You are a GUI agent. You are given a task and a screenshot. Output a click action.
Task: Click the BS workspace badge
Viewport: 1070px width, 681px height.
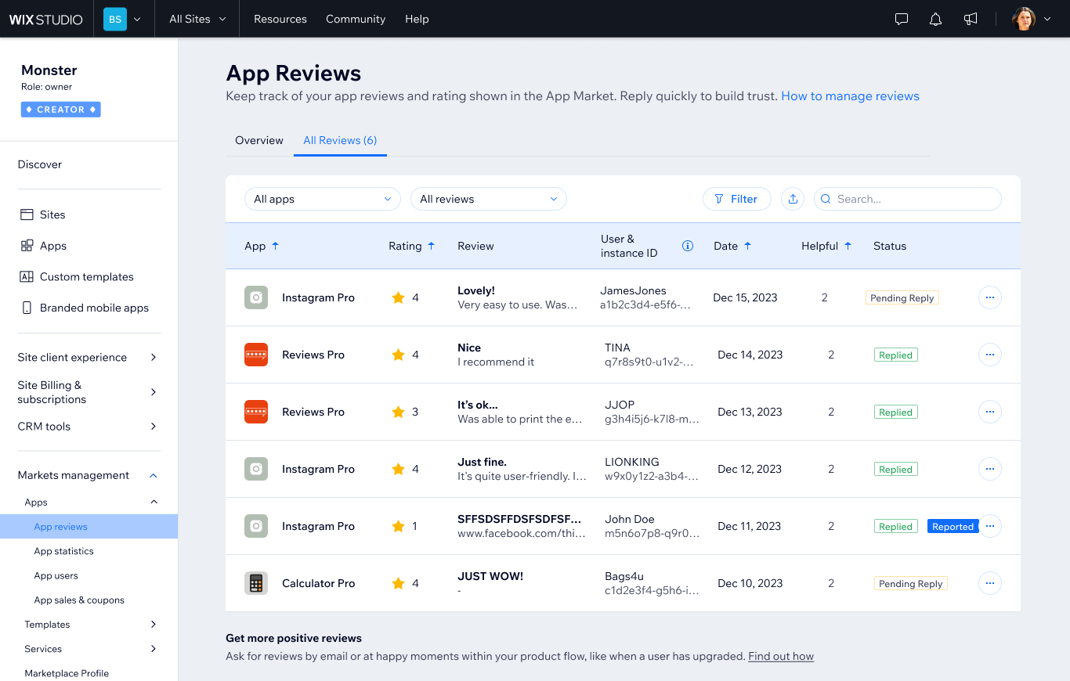click(115, 20)
